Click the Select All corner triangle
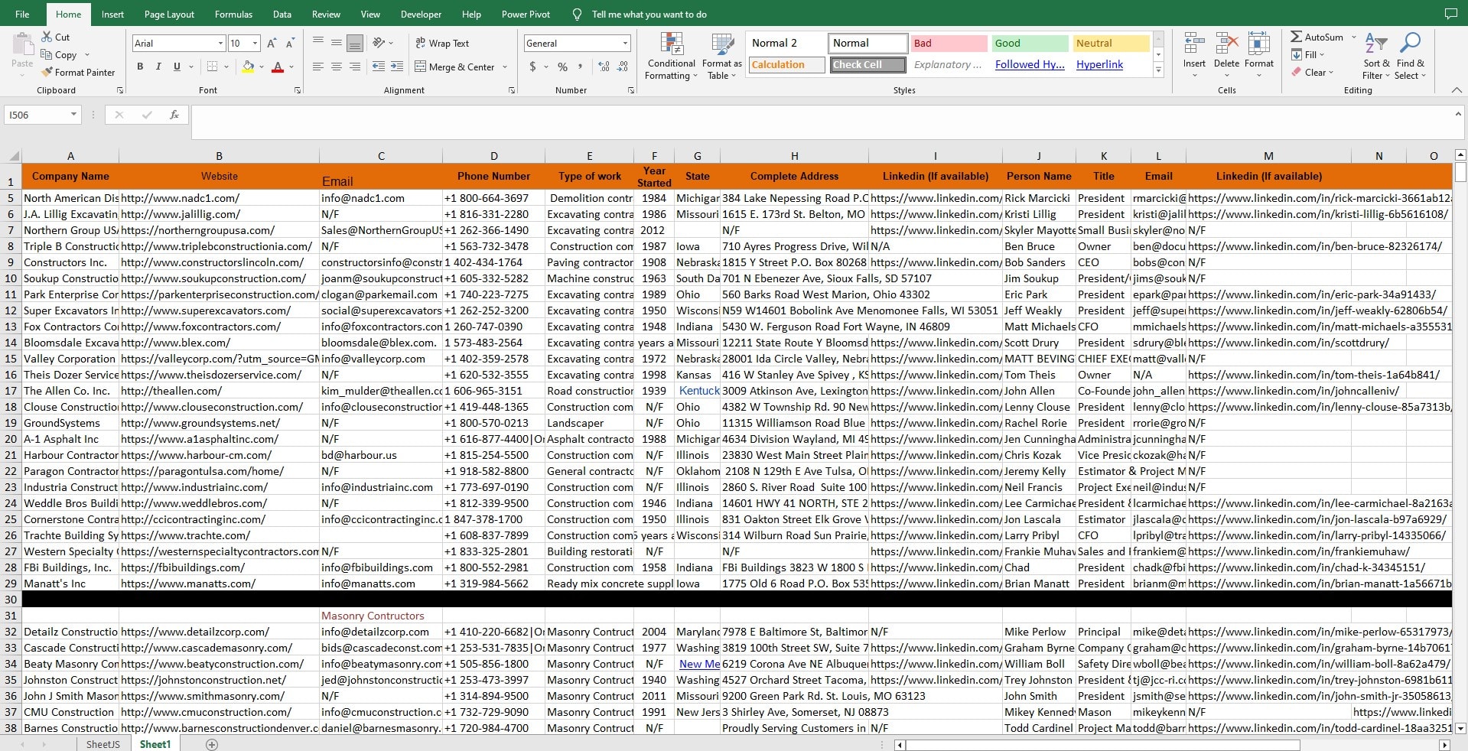 [15, 156]
